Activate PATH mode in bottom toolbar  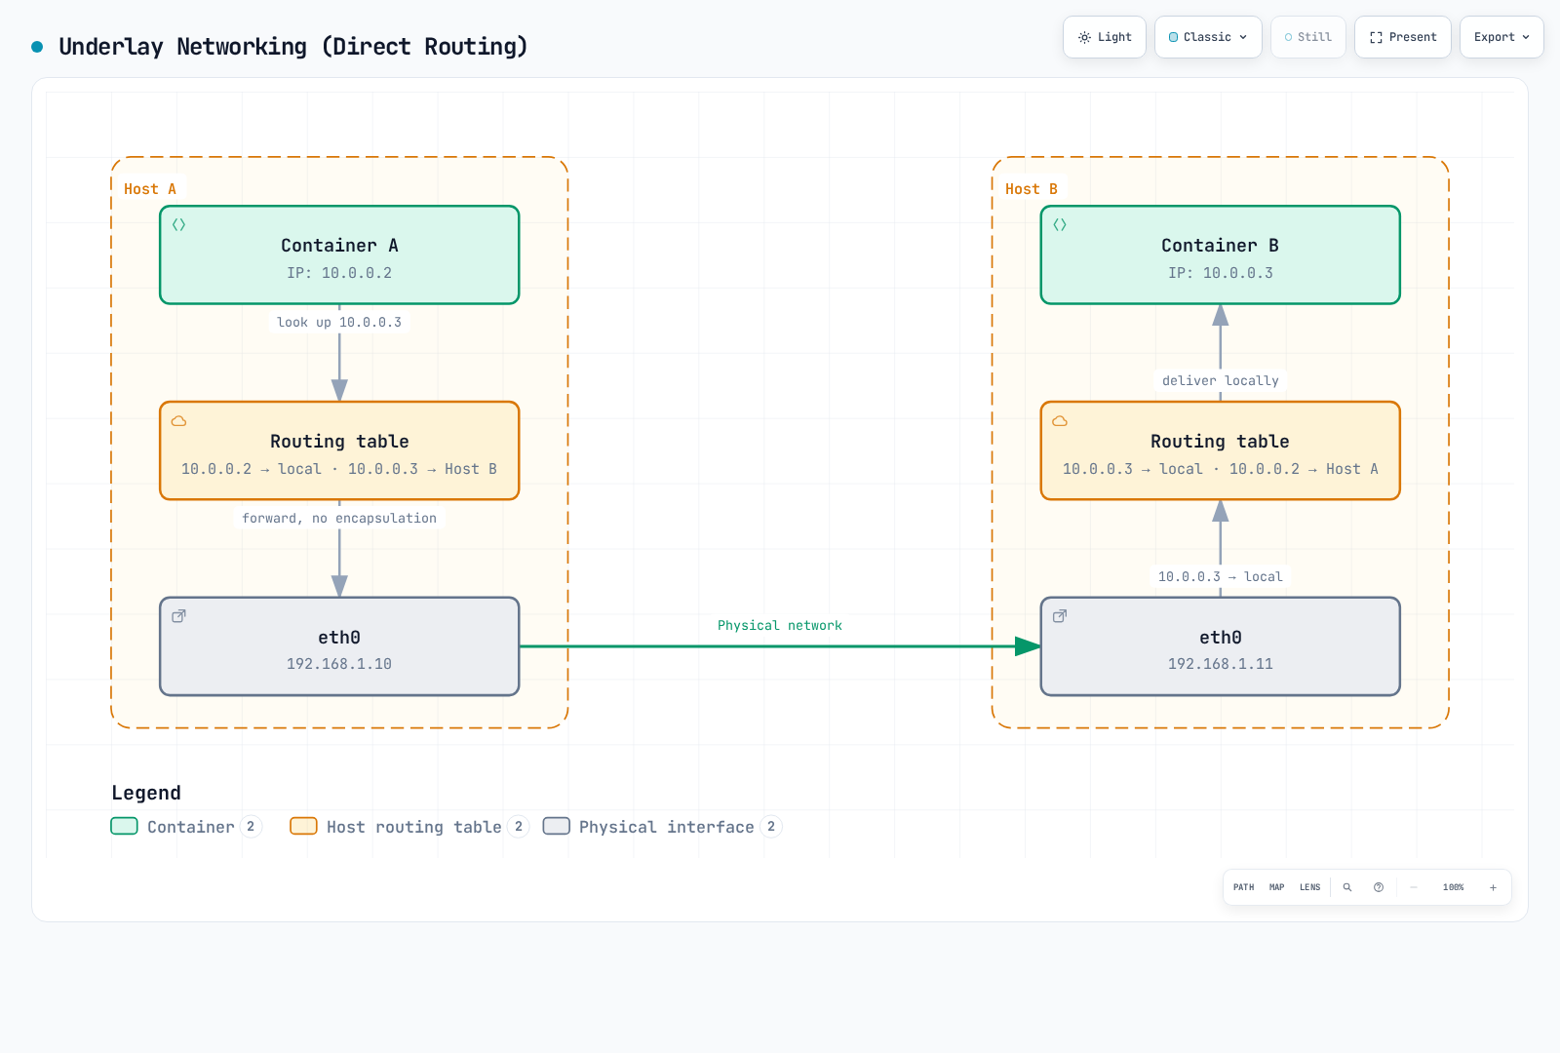click(x=1244, y=887)
